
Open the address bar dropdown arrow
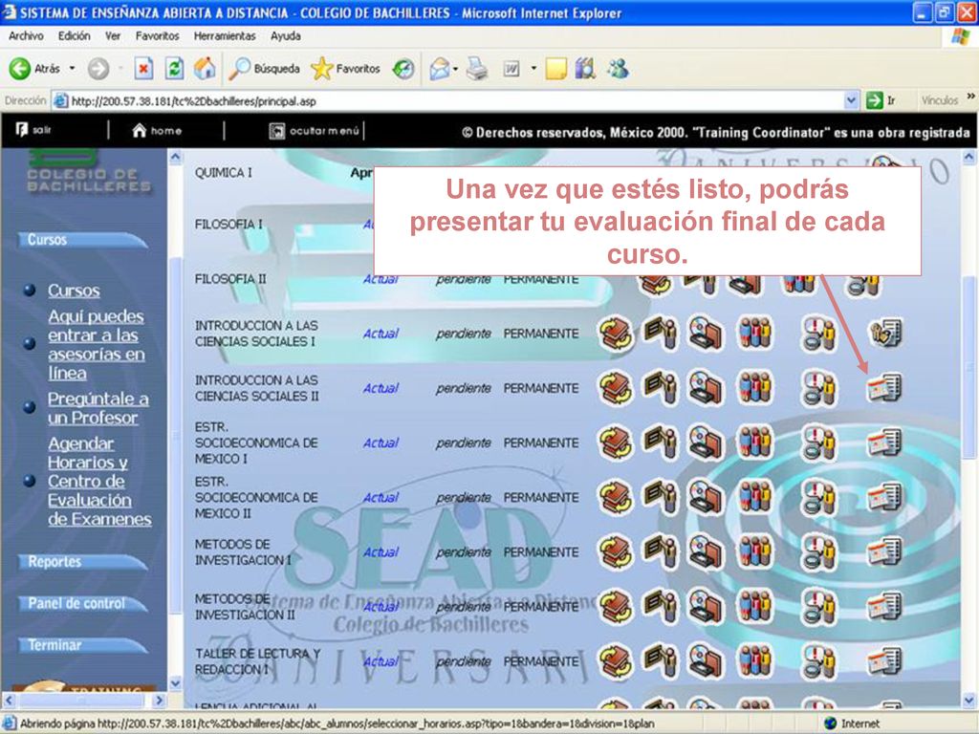tap(851, 99)
